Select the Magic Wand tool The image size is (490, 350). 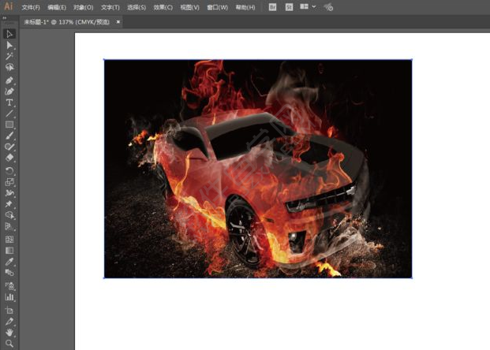point(9,56)
